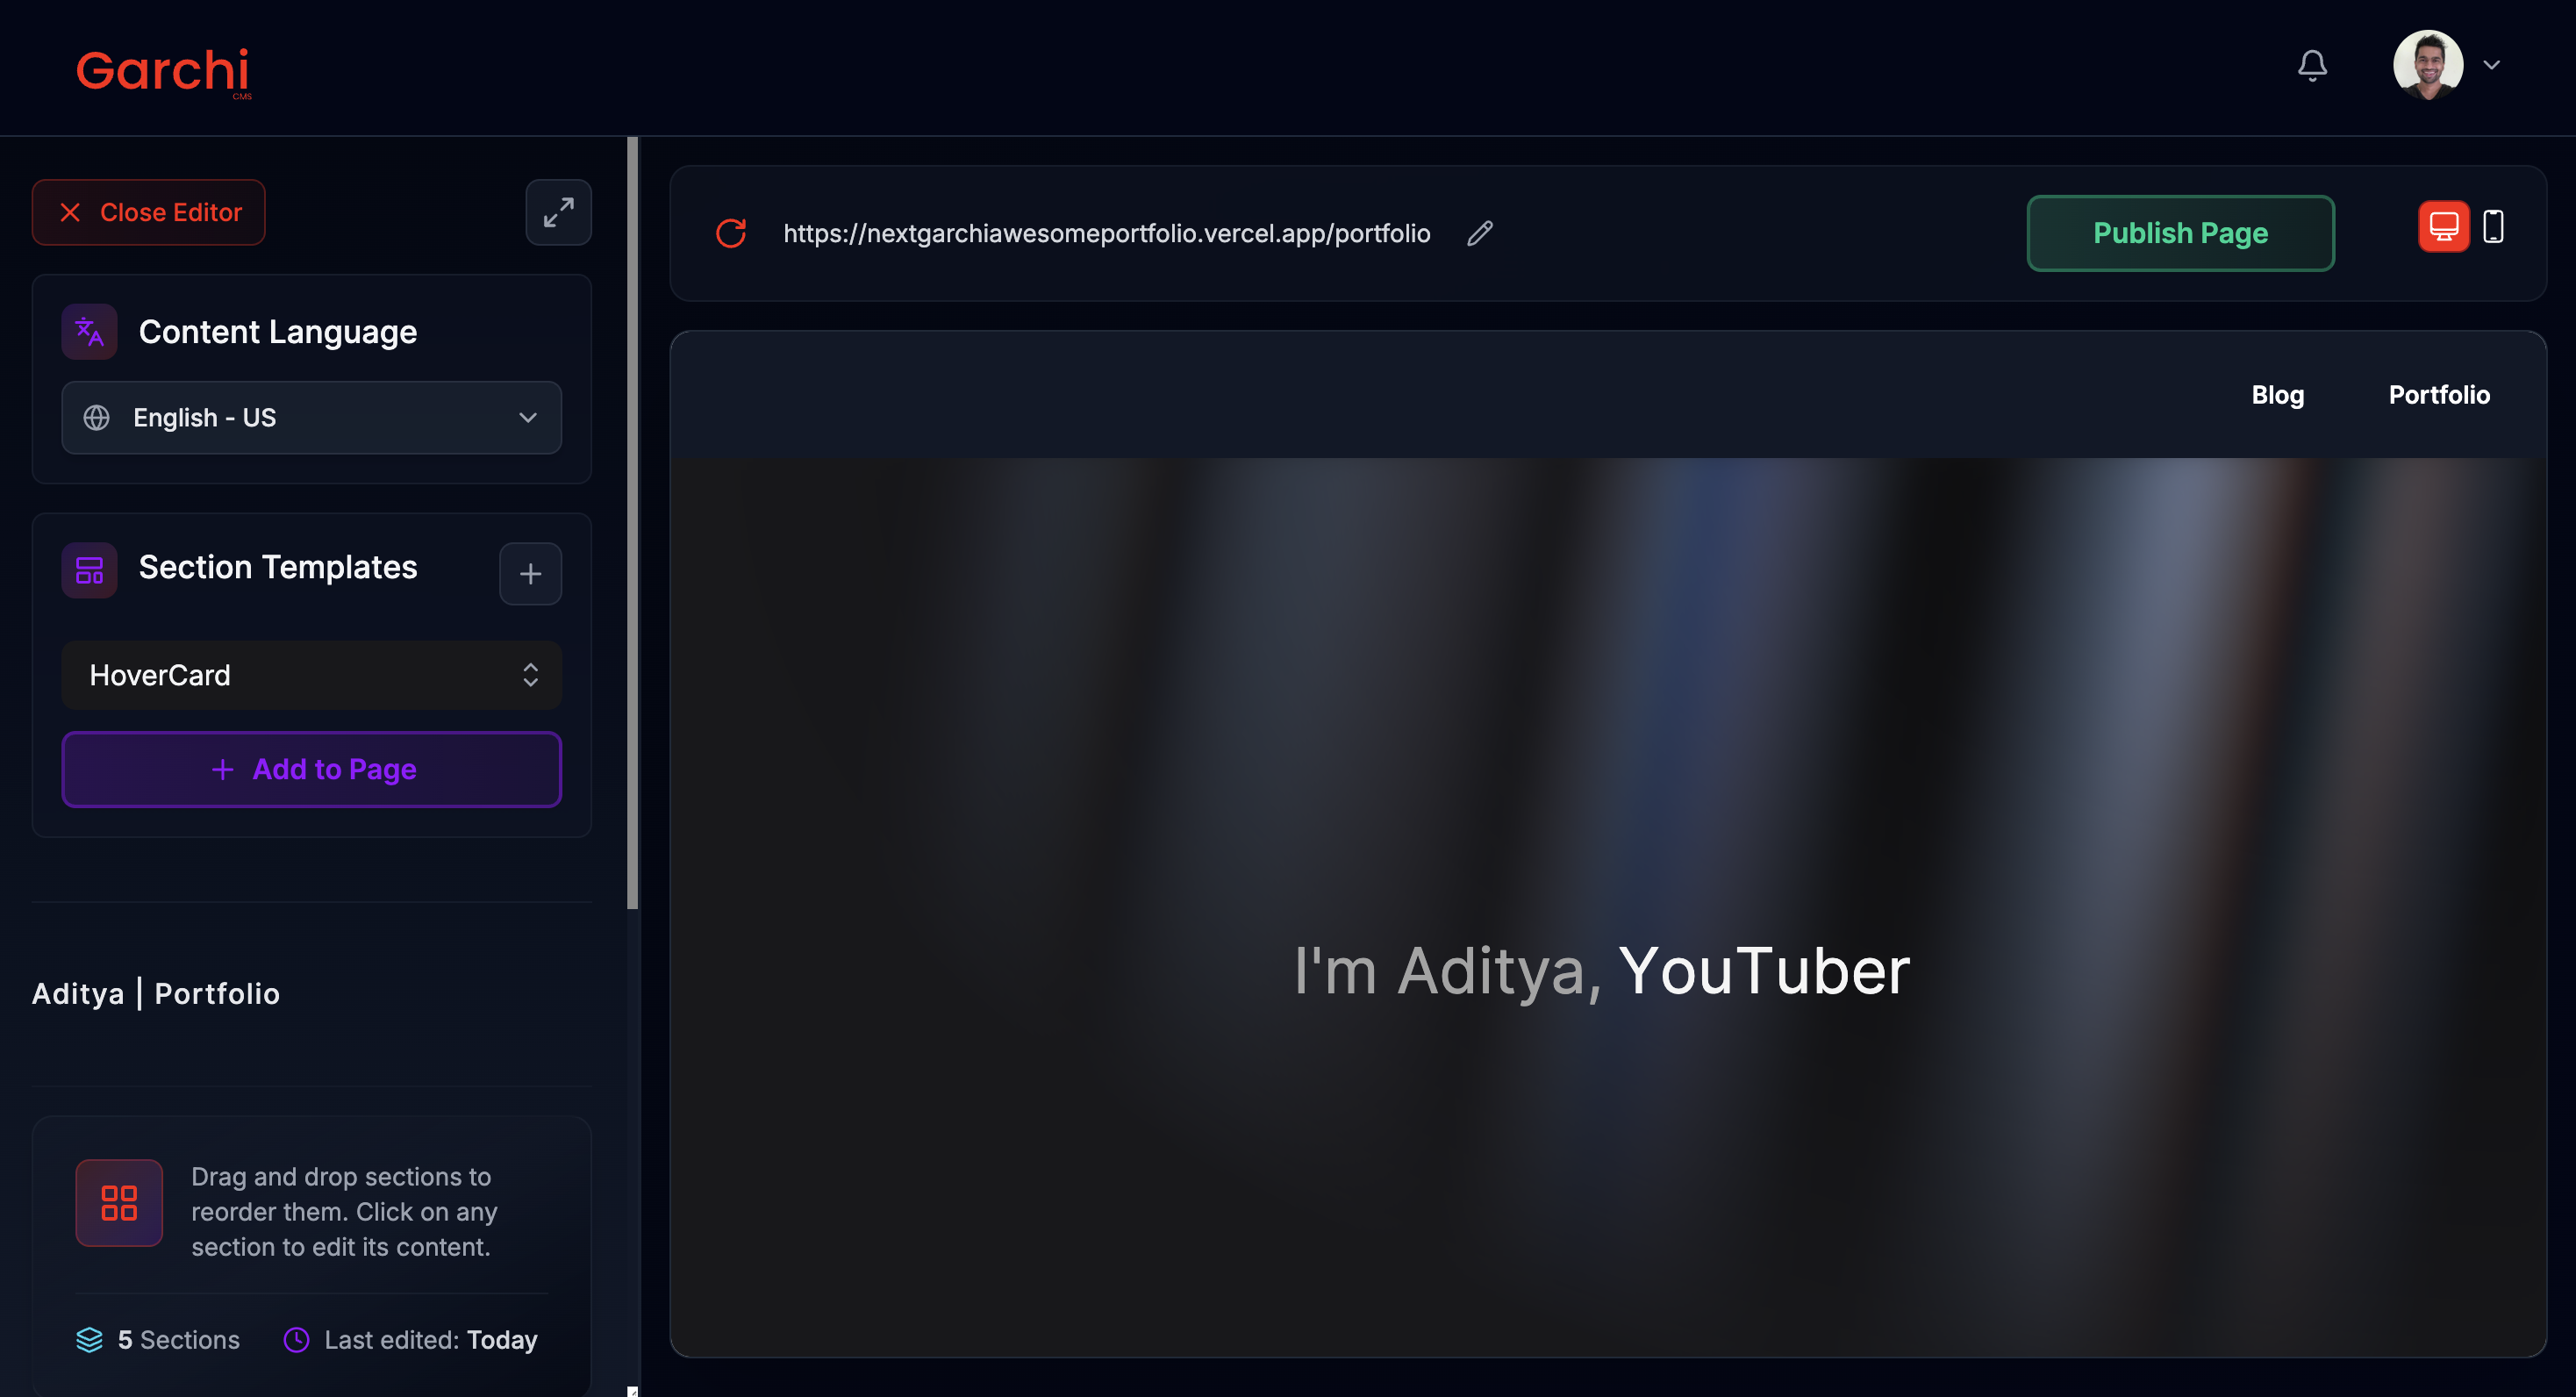Open the HoverCard template selector
Screen dimensions: 2576x1397
pos(311,675)
